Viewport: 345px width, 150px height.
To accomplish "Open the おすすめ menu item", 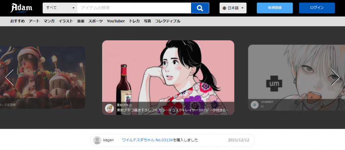I will click(17, 21).
